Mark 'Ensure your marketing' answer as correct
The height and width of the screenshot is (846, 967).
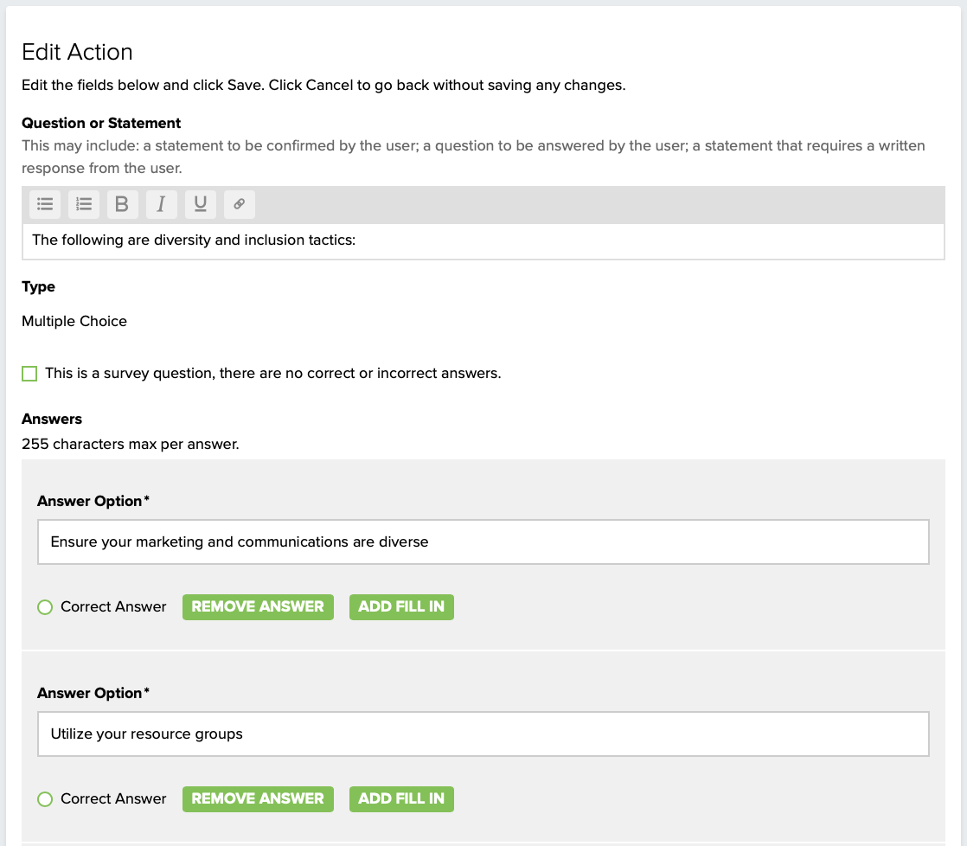(x=46, y=607)
